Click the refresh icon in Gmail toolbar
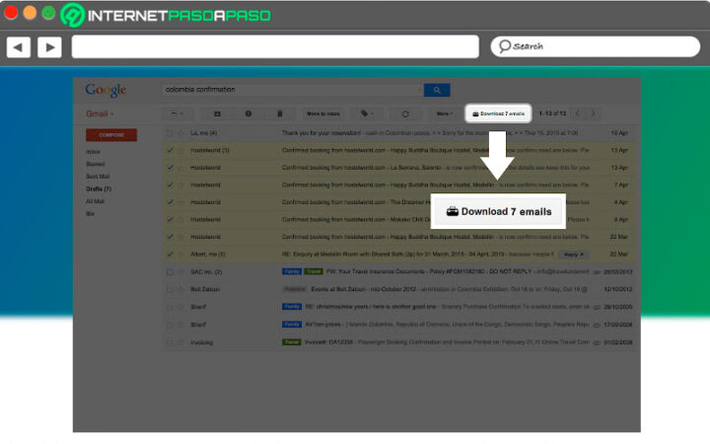Screen dimensions: 710x444 (x=405, y=113)
